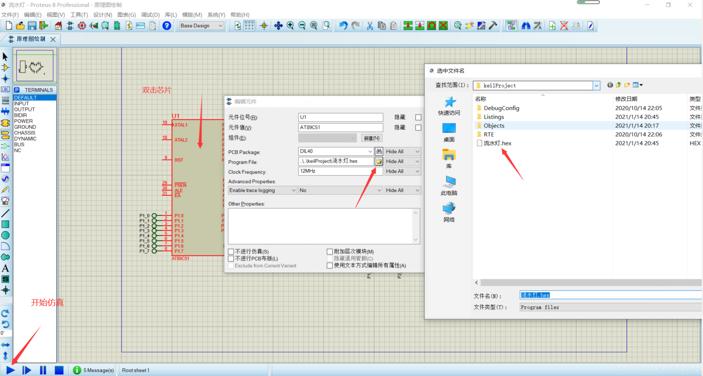
Task: Click the Search and Tag binoculars icon
Action: [x=526, y=26]
